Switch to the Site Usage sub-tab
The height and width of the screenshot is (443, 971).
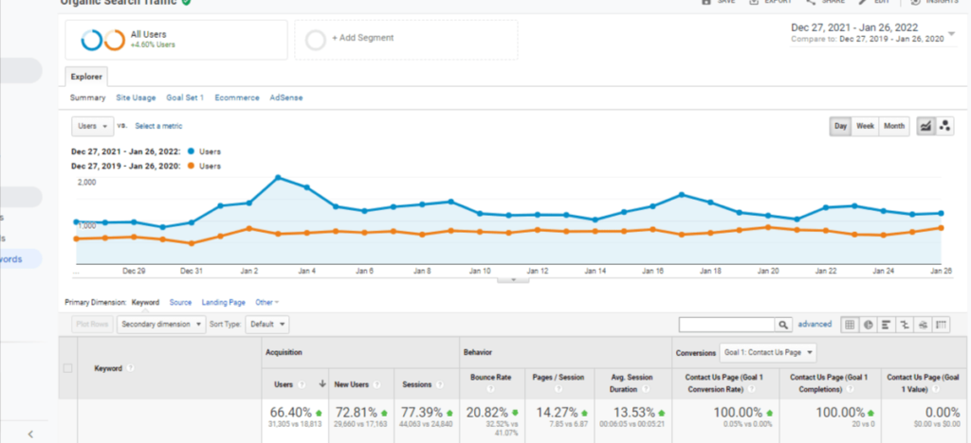tap(136, 97)
